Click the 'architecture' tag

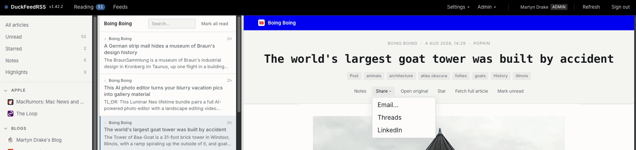401,76
